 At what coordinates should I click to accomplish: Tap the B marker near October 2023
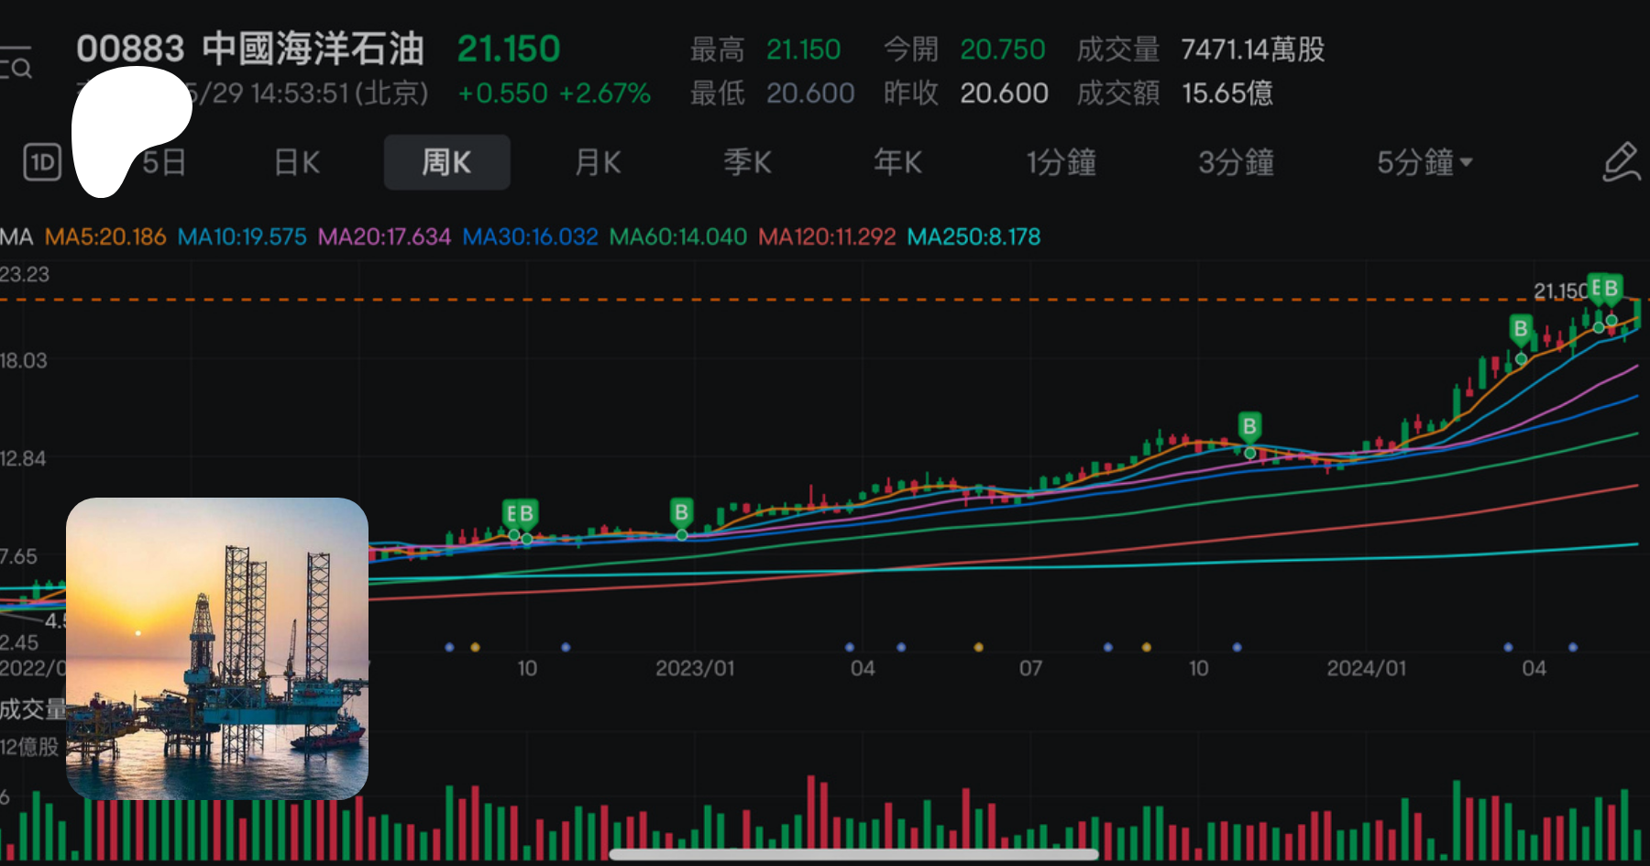[x=1248, y=426]
